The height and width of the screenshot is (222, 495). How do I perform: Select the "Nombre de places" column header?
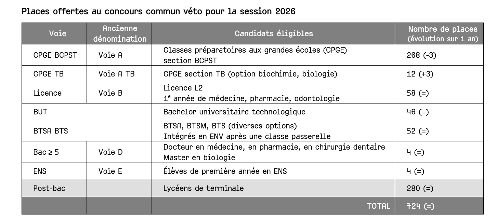443,33
